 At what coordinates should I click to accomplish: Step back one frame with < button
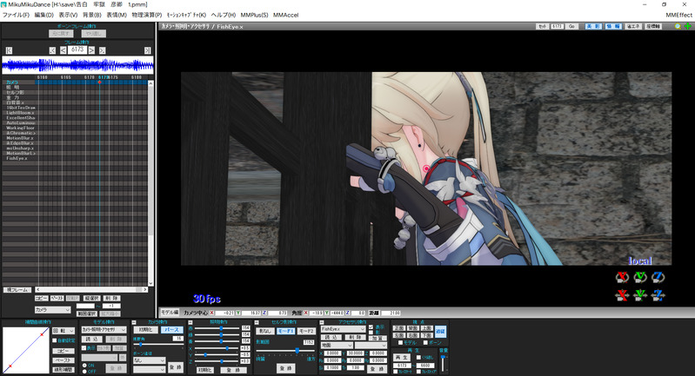[63, 50]
